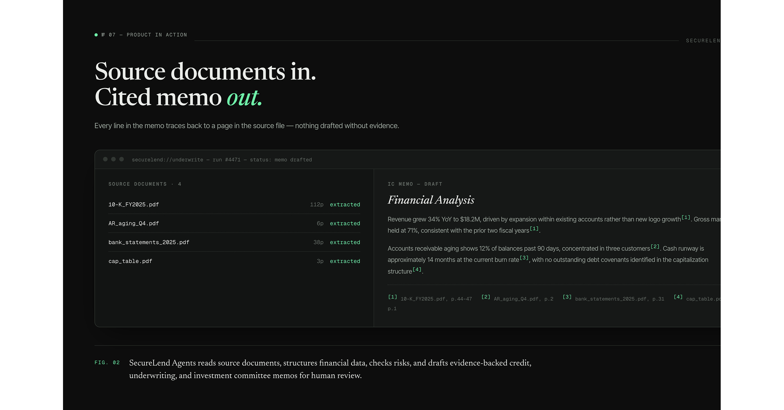Click citation [3] after 'current burn rate'
Image resolution: width=784 pixels, height=410 pixels.
524,258
